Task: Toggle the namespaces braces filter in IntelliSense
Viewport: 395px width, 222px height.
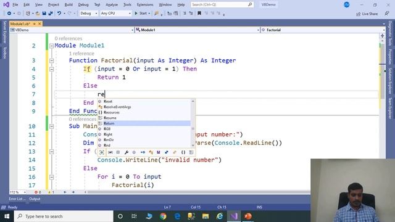Action: [x=183, y=152]
